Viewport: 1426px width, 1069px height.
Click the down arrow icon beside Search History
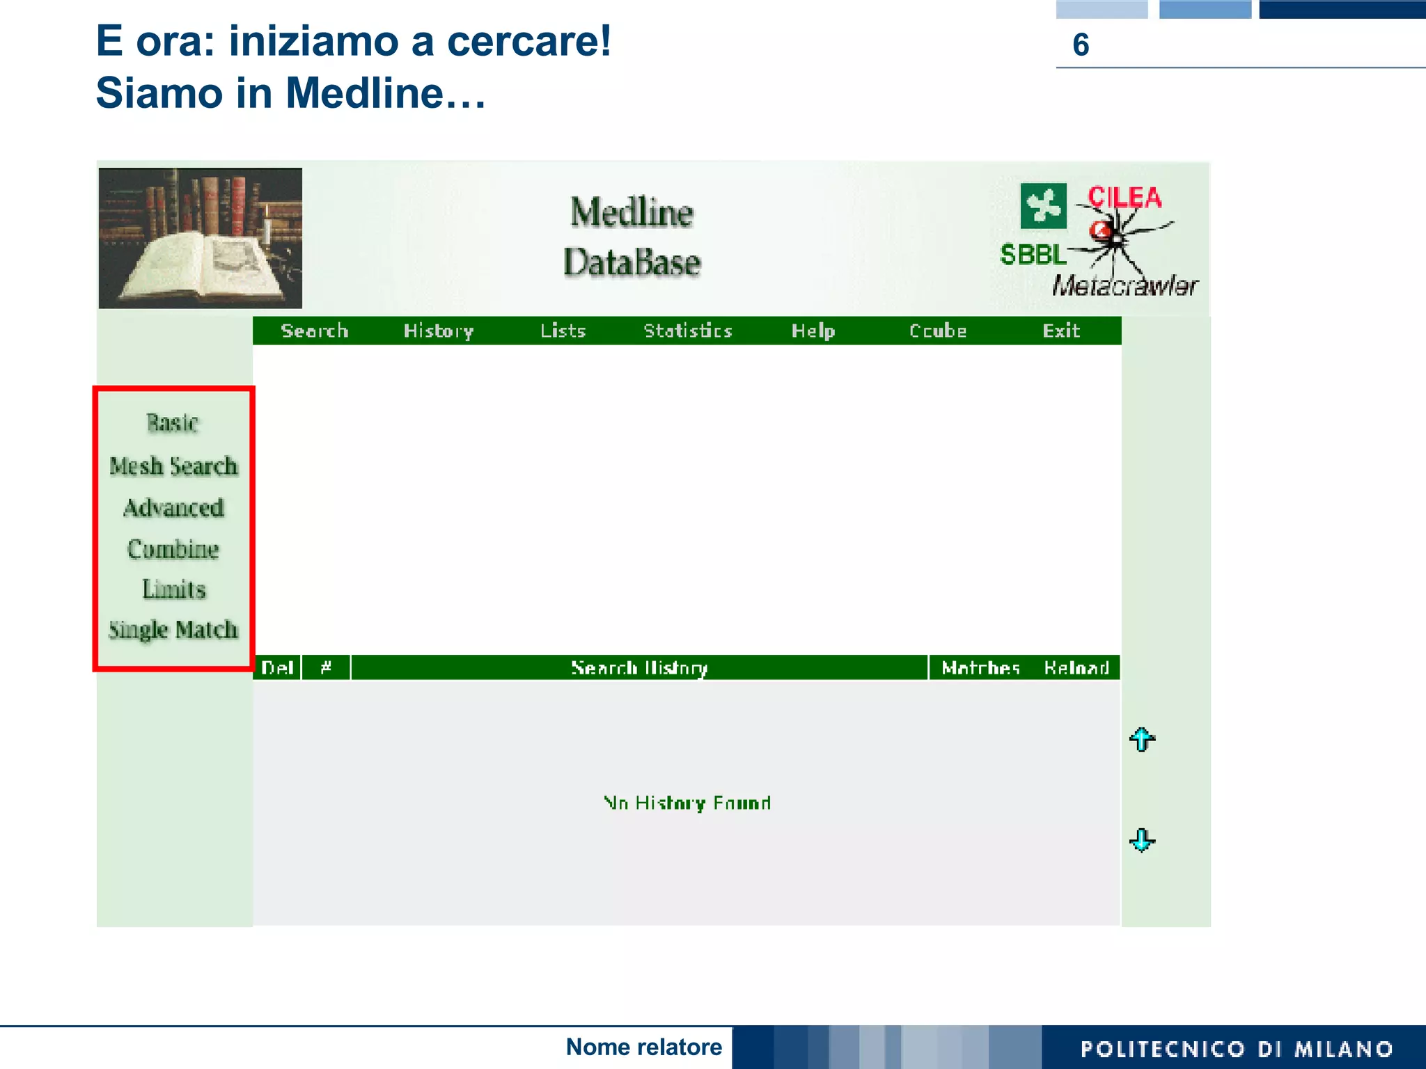click(1142, 840)
